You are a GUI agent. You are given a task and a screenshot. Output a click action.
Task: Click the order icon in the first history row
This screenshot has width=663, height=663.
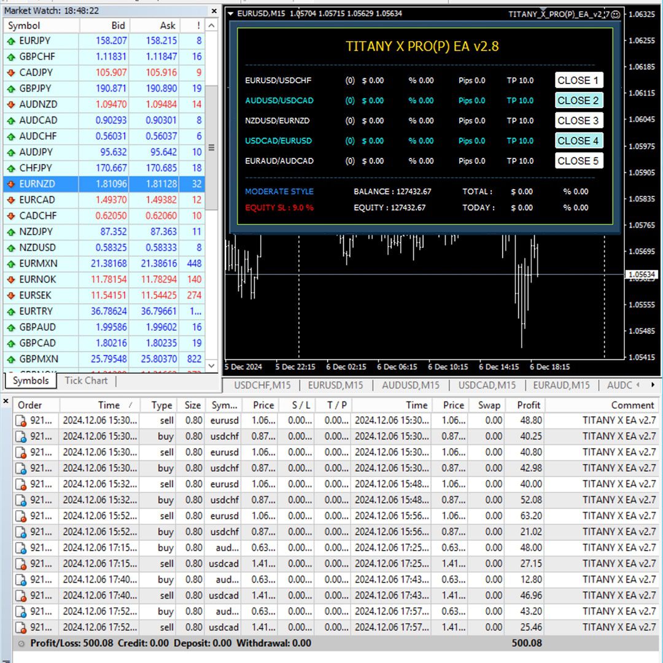(x=21, y=421)
